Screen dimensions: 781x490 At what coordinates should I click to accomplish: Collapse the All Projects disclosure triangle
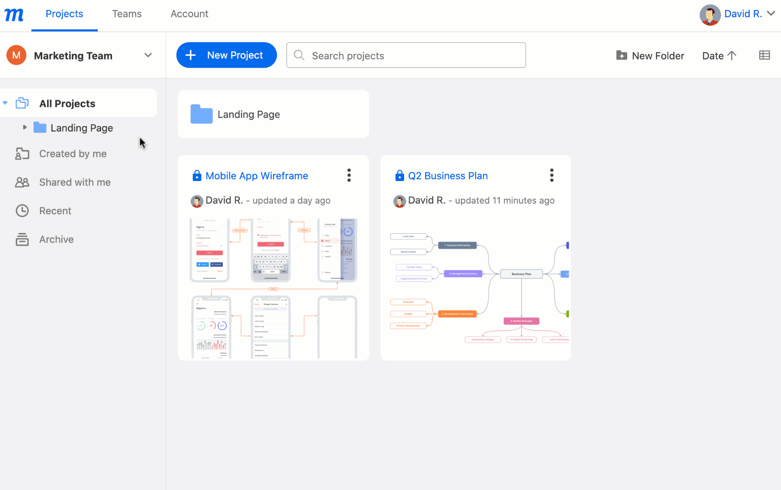5,103
